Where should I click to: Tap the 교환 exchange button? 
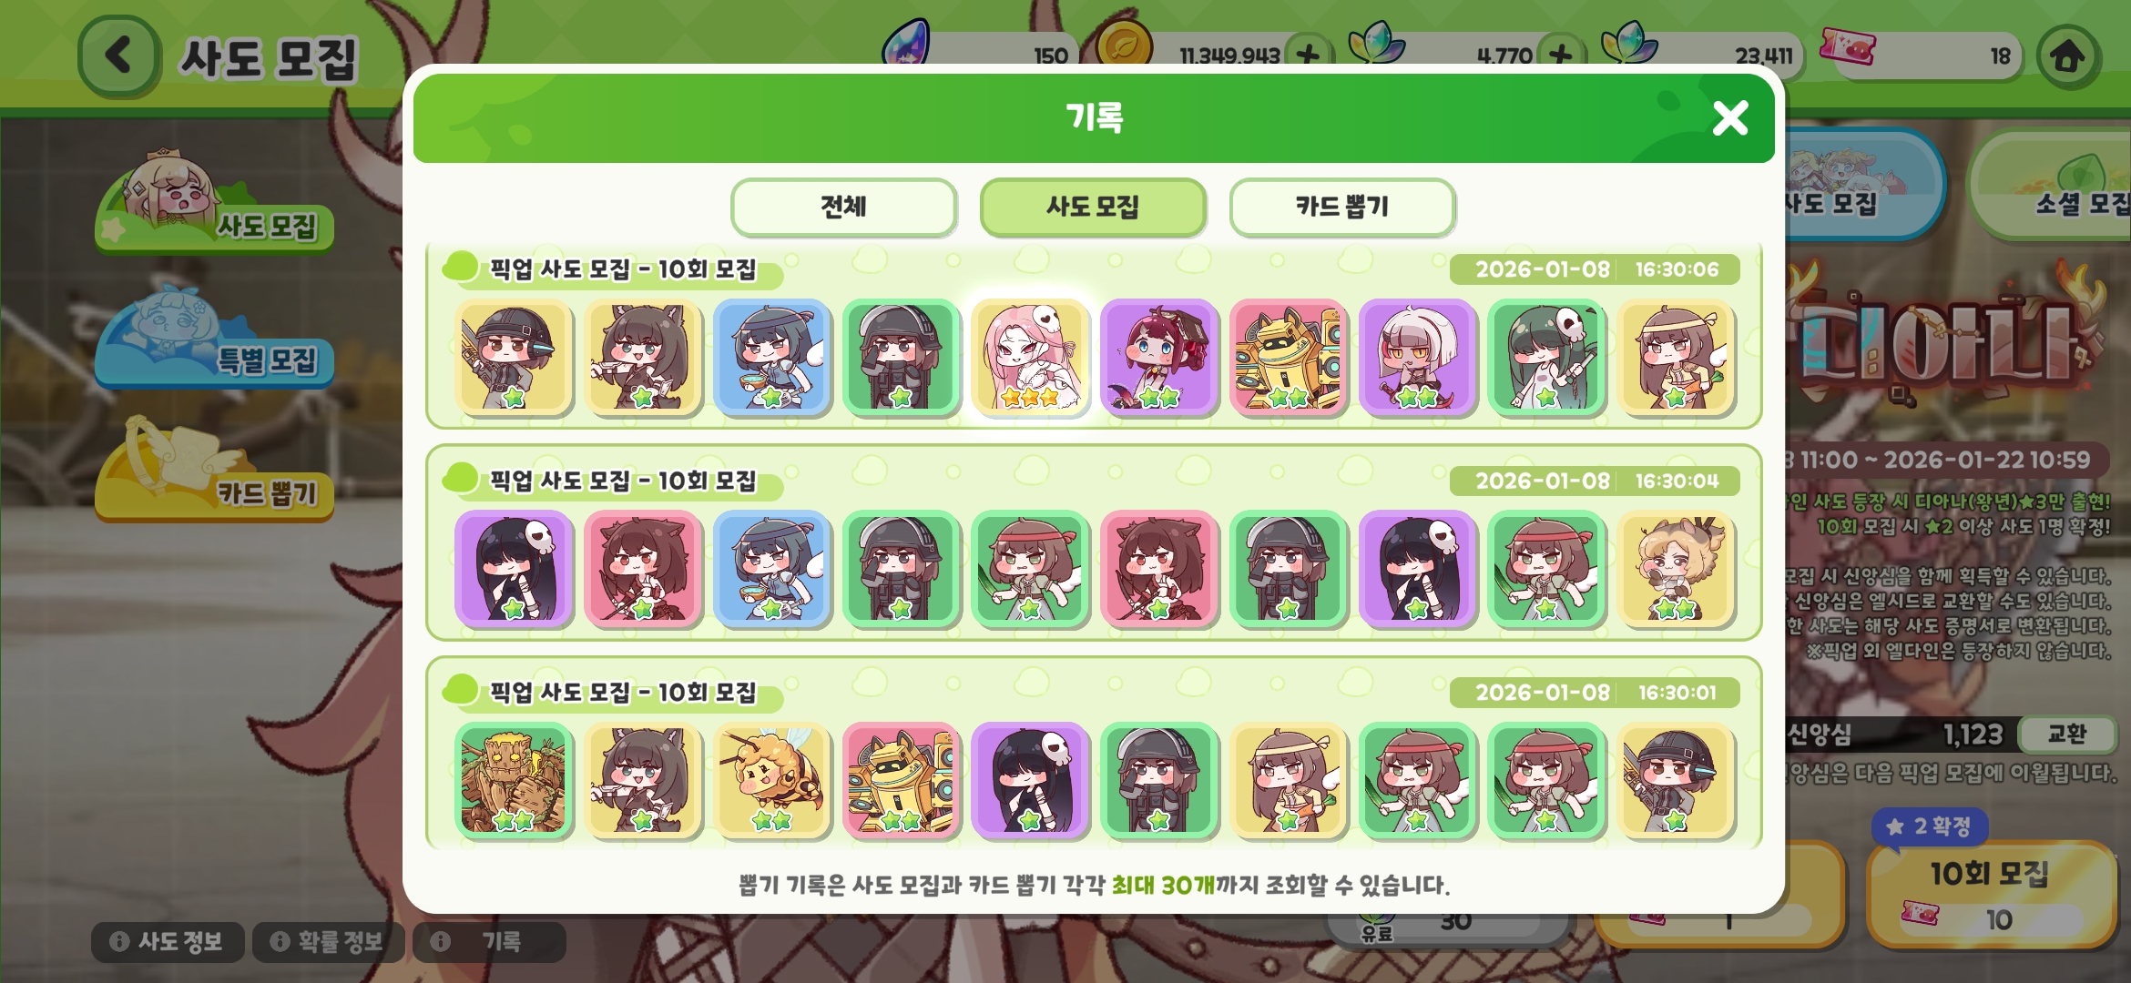(2067, 734)
